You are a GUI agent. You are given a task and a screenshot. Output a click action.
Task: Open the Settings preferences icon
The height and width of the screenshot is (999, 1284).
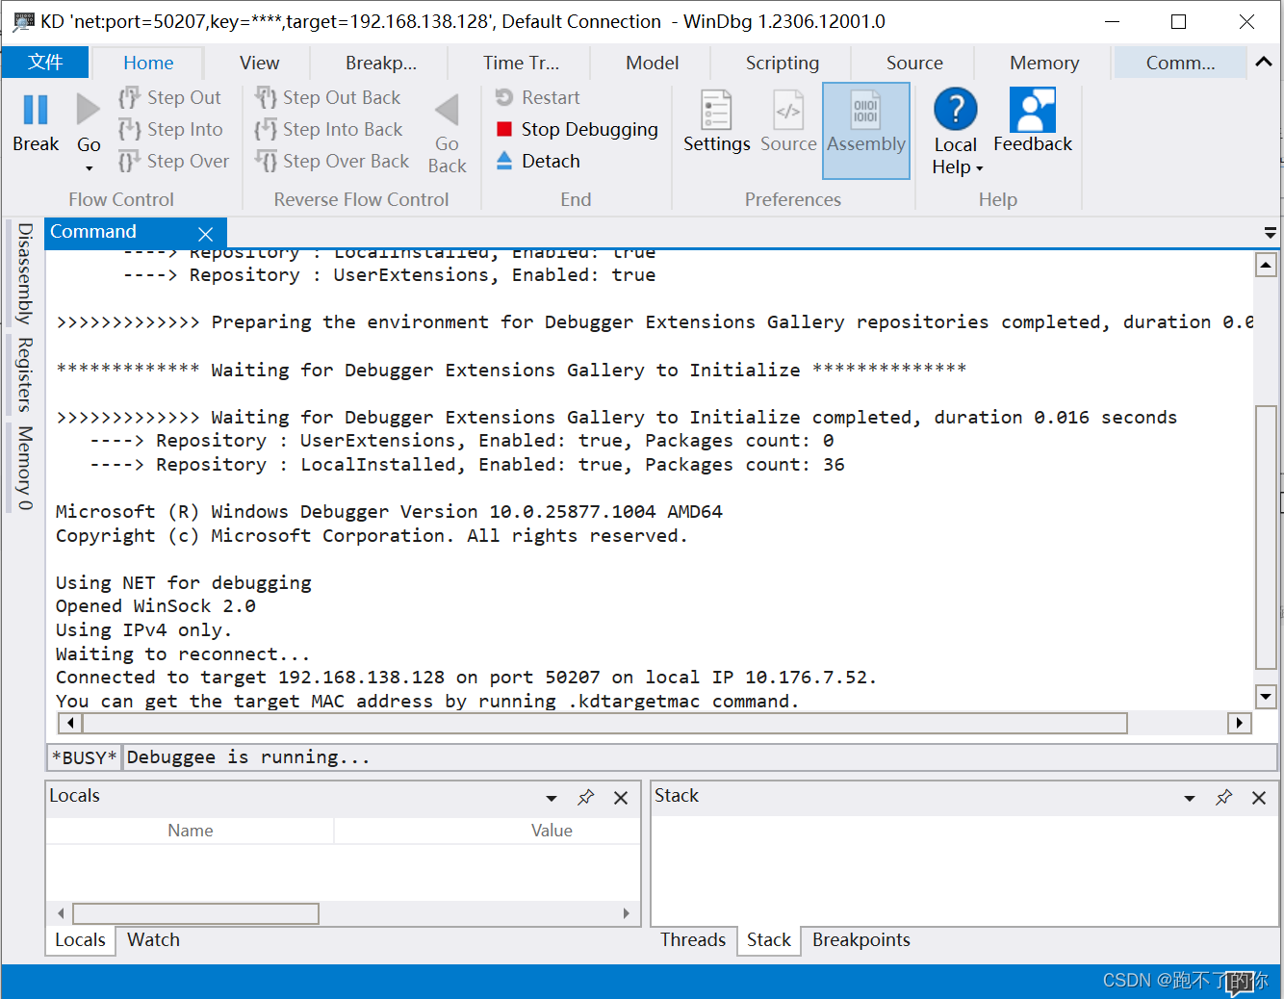tap(716, 110)
